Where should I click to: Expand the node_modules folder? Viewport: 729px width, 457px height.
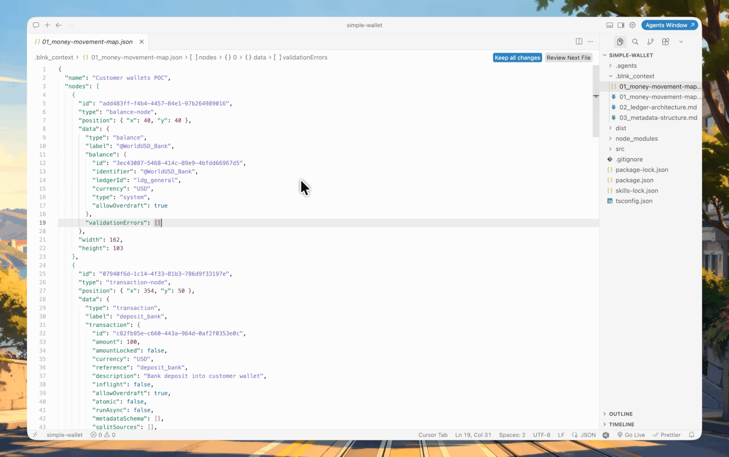click(x=651, y=138)
